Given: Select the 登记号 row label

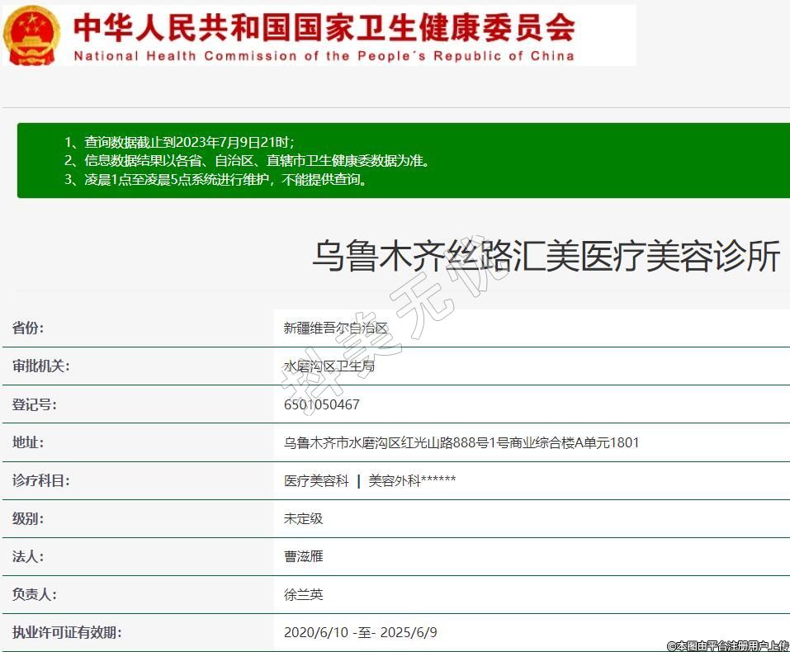Looking at the screenshot, I should click(x=34, y=404).
